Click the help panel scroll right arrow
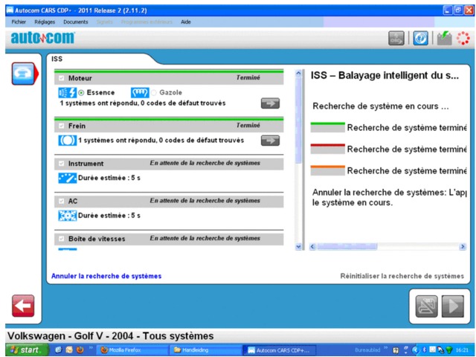Viewport: 476px width, 357px height. click(x=463, y=246)
